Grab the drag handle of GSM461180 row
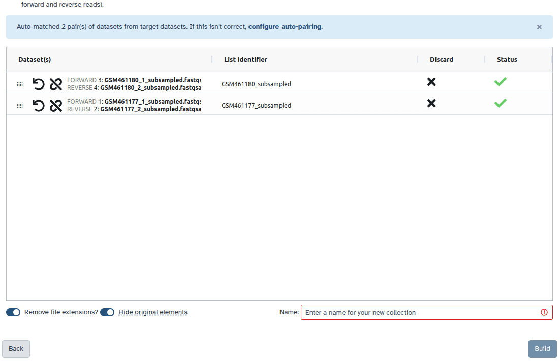Screen dimensions: 560x361 coord(20,84)
